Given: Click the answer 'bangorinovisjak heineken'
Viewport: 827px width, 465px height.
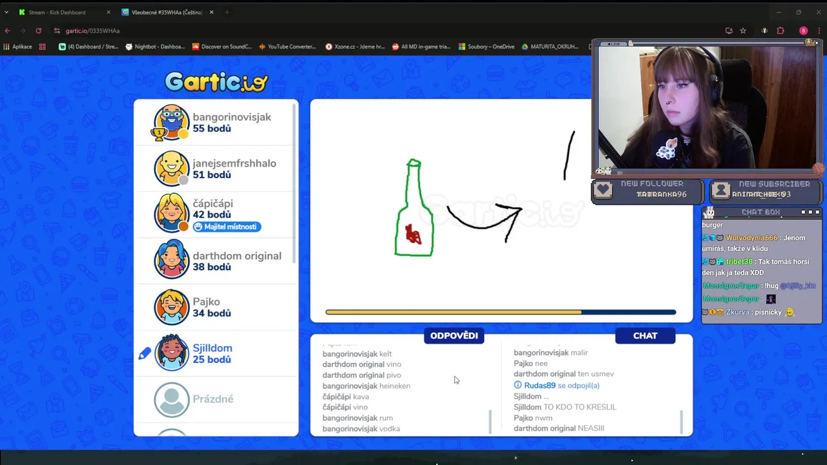Looking at the screenshot, I should [366, 386].
